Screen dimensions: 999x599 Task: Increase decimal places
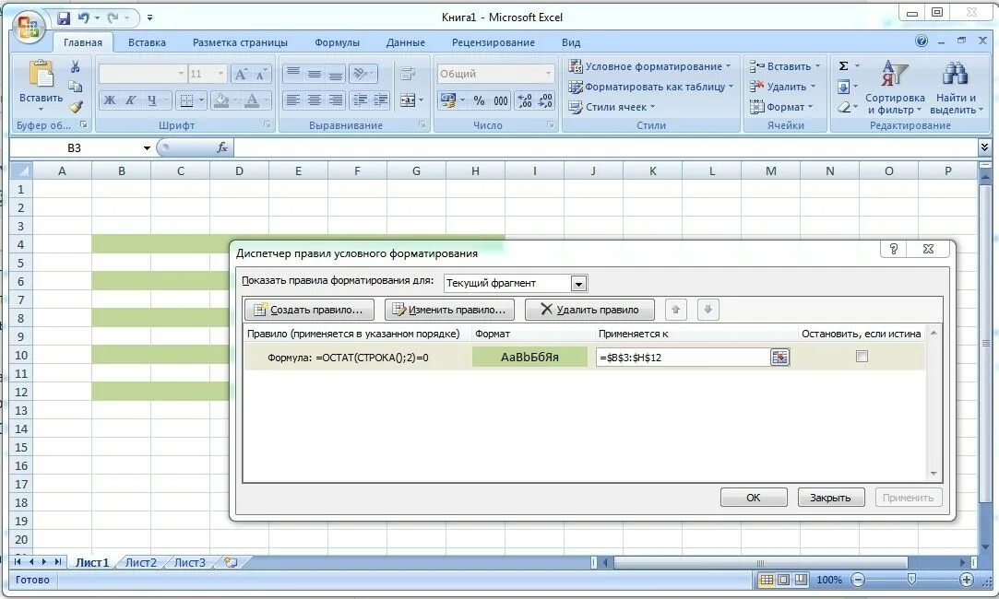point(524,100)
